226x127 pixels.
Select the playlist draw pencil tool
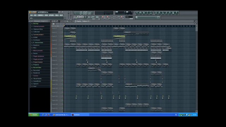(57, 21)
